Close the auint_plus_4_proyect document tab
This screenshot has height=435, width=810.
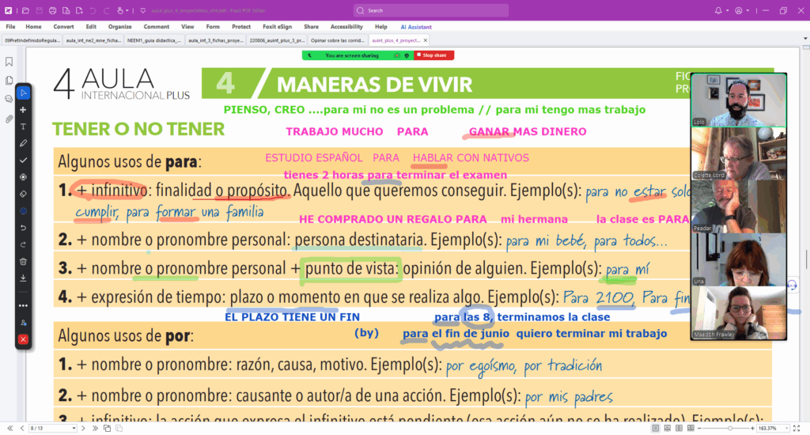(x=426, y=40)
